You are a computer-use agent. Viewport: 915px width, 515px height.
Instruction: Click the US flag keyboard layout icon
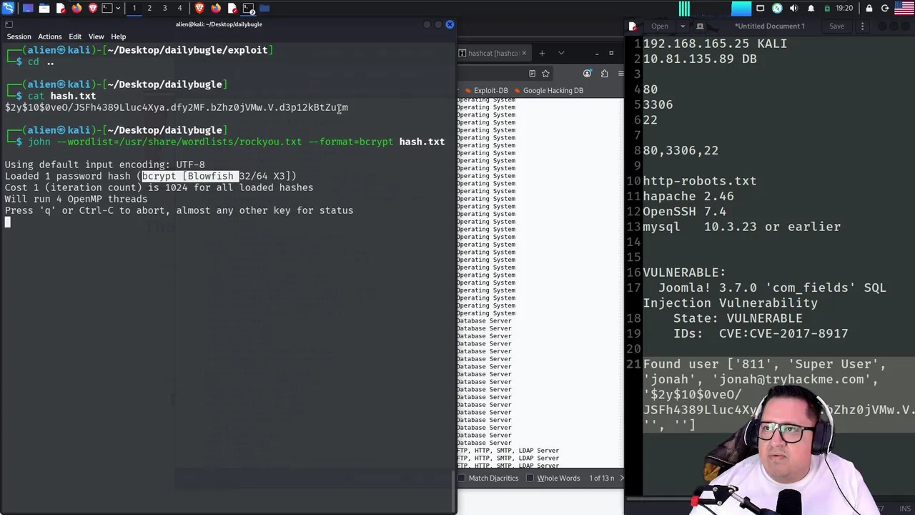point(904,9)
